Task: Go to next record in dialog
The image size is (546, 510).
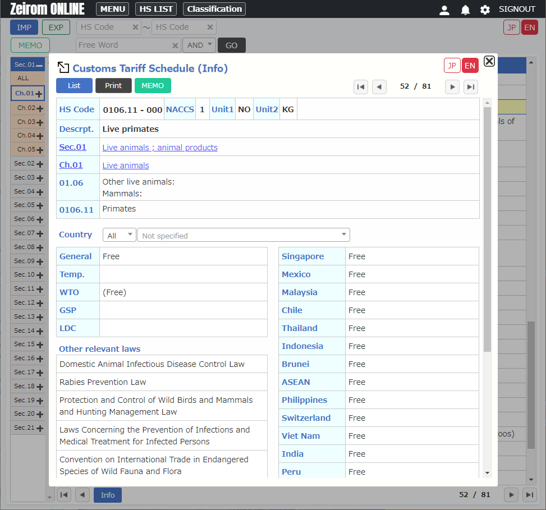Action: tap(452, 86)
